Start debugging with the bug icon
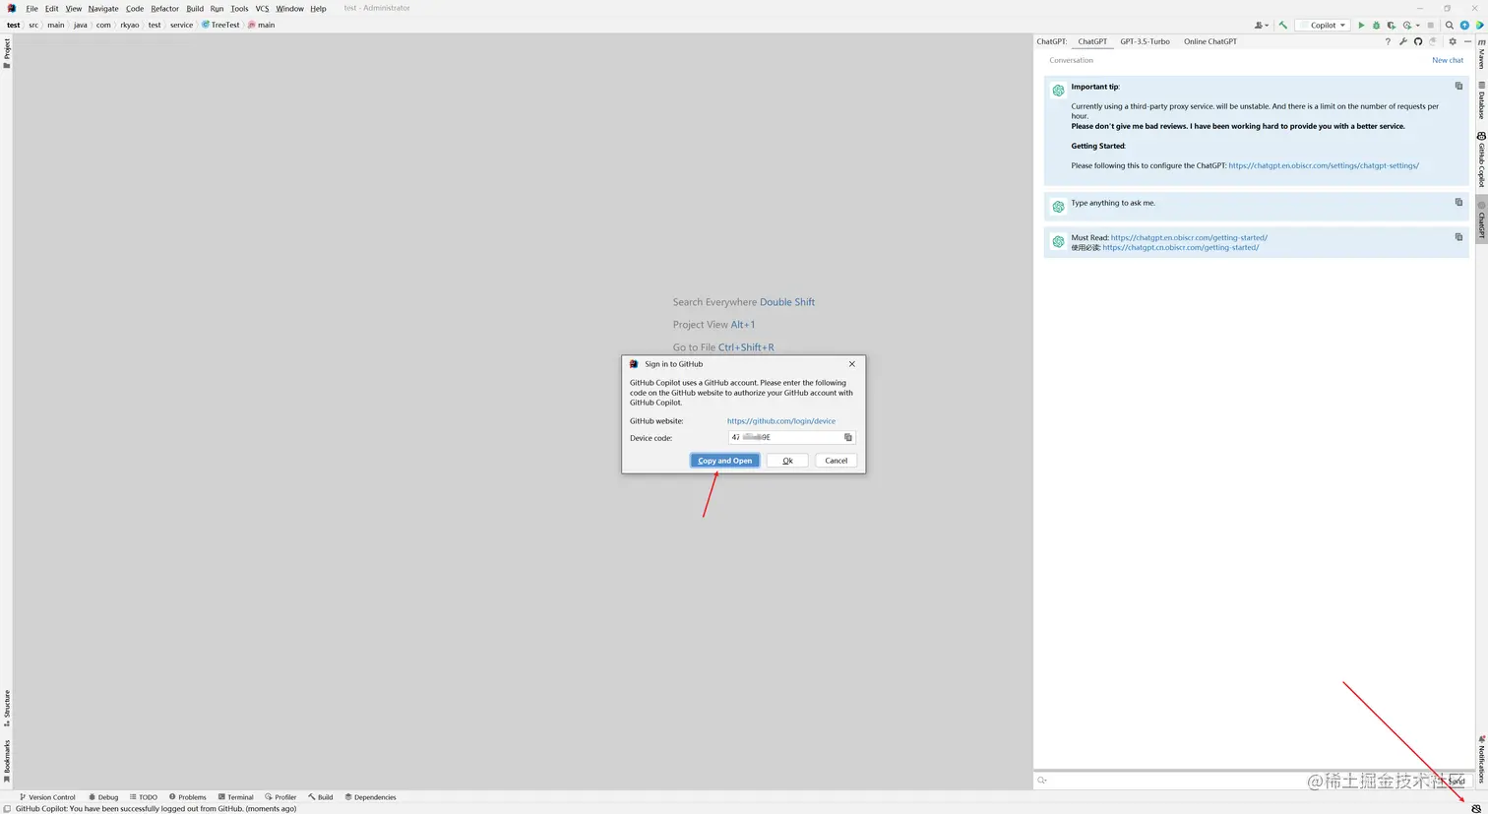This screenshot has height=814, width=1488. [x=1376, y=25]
